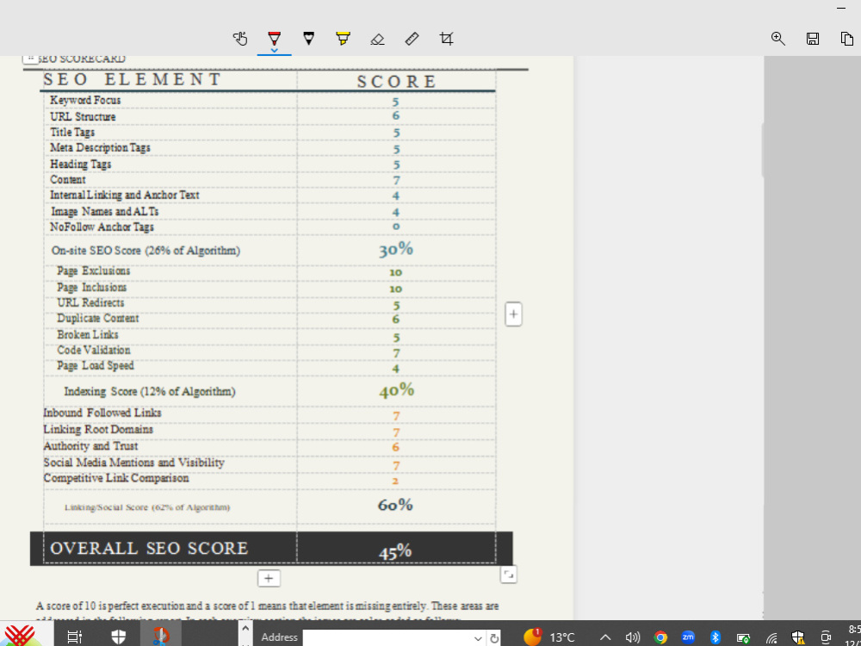
Task: Click the 'Page Inclusions' row label
Action: (x=92, y=288)
